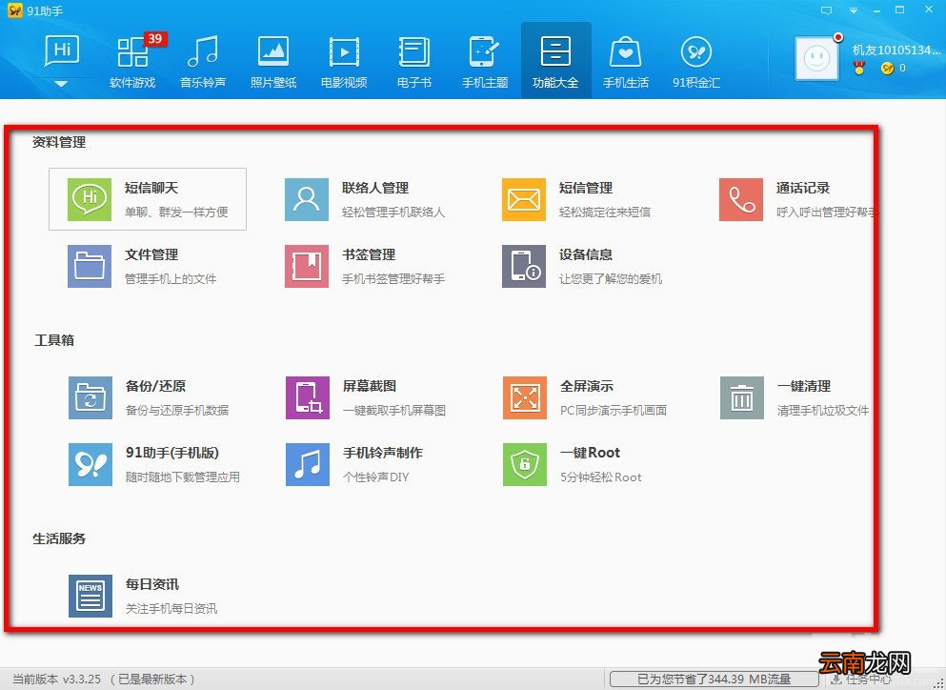
Task: Click username 机友10105134
Action: pyautogui.click(x=896, y=51)
